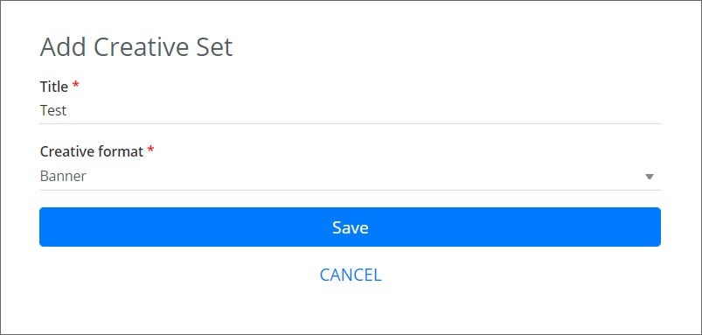Click the dropdown arrow beside Banner
702x335 pixels.
[650, 177]
